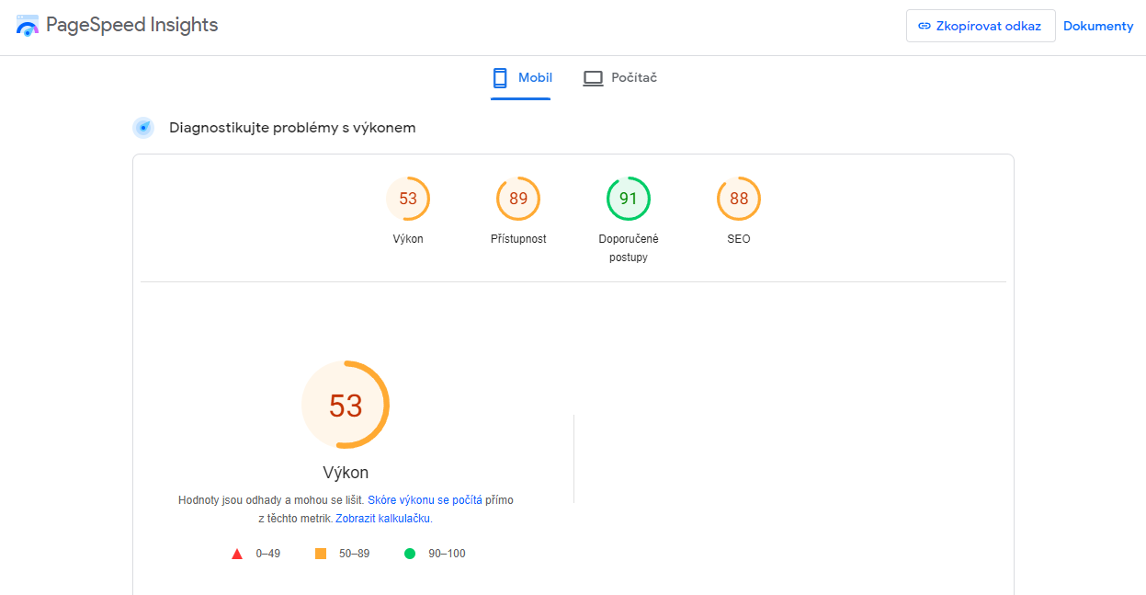This screenshot has height=595, width=1146.
Task: Select the Výkon score gauge 53 at top
Action: click(408, 199)
